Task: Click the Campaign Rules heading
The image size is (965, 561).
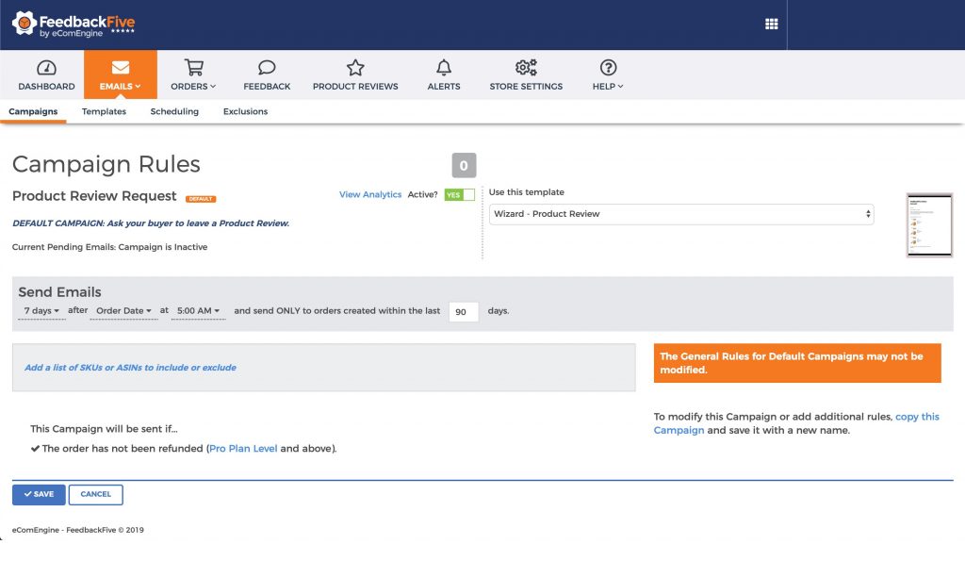Action: tap(106, 164)
